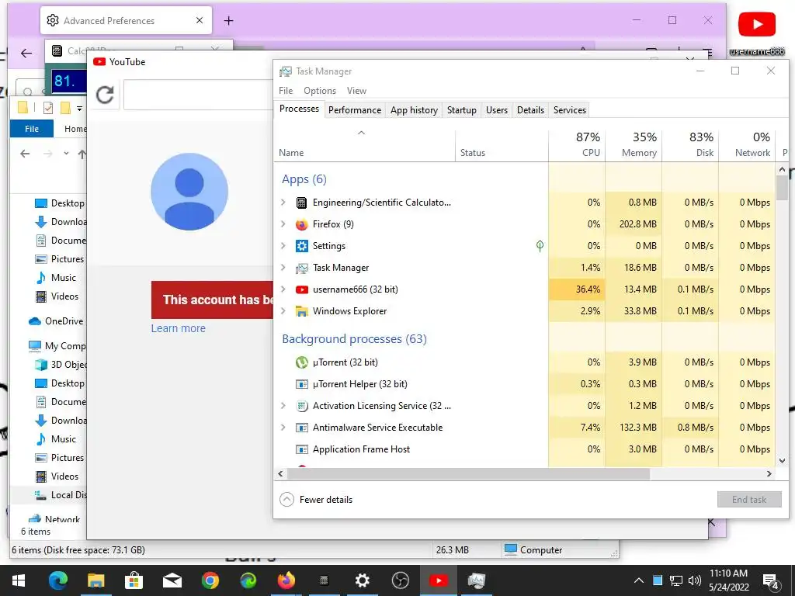Open OBS Studio from the taskbar
Viewport: 795px width, 596px height.
click(x=400, y=580)
